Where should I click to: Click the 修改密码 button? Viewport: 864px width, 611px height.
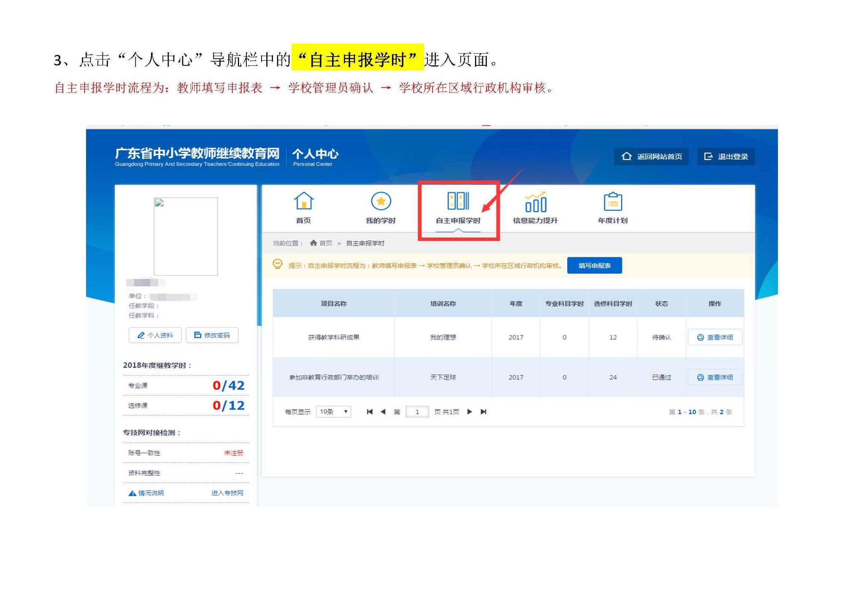point(212,335)
